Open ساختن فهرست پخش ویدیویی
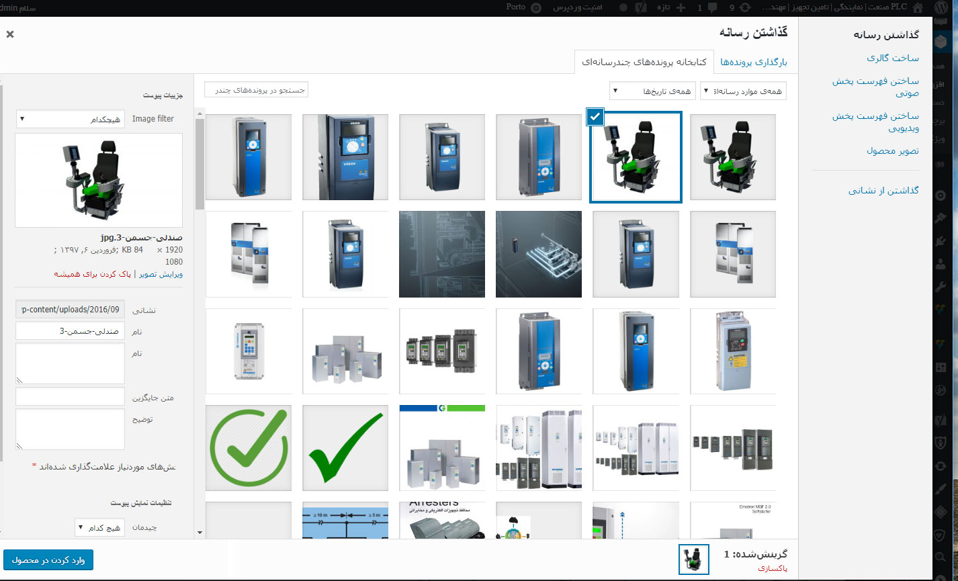958x581 pixels. [875, 122]
